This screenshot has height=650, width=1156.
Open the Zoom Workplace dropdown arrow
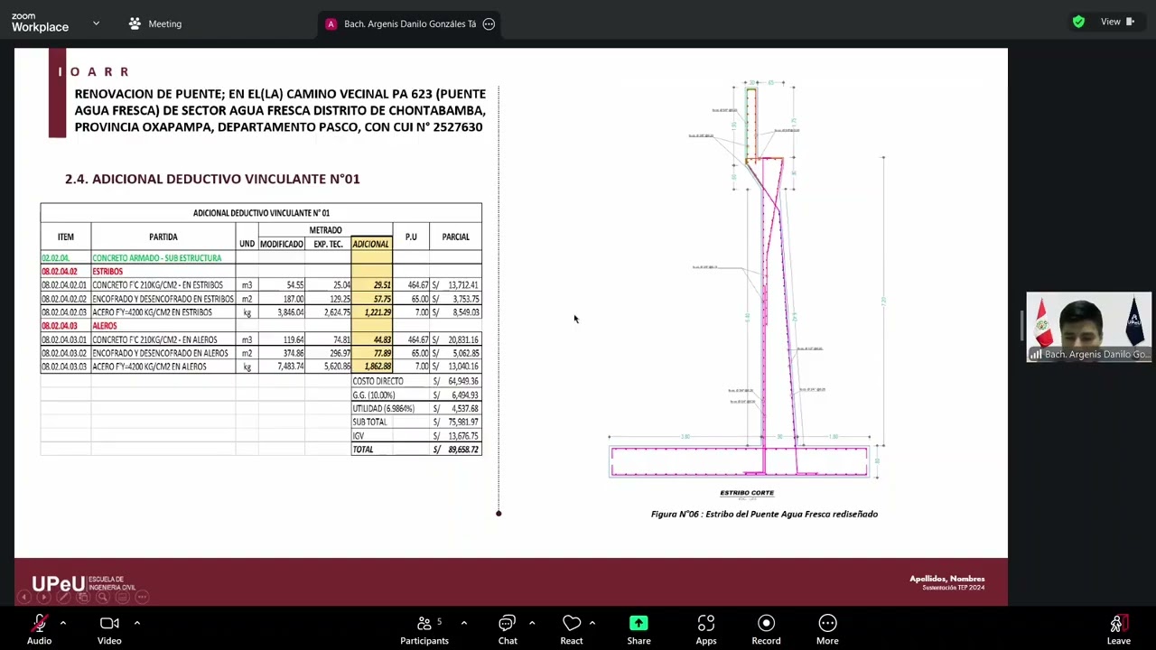point(96,23)
